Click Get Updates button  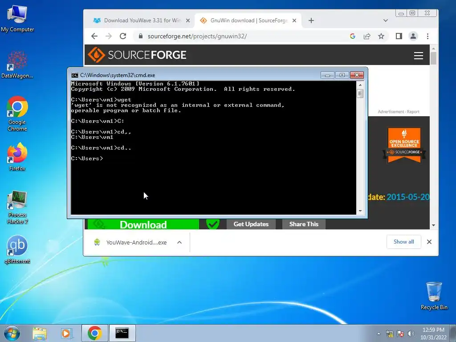251,224
